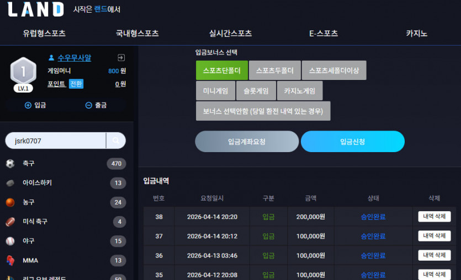Click the 전환 point conversion button
This screenshot has width=461, height=280.
coord(76,84)
